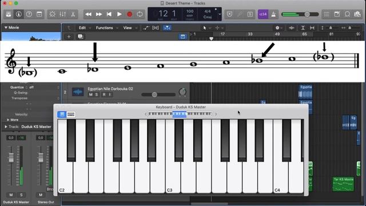Viewport: 366px width, 206px height.
Task: Toggle the Replace mode button
Action: tap(230, 14)
